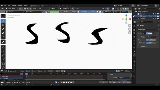Viewport: 160px width, 90px height.
Task: Open the timeline Channel menu
Action: [40, 71]
